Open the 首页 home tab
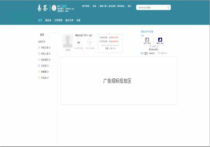Image resolution: width=210 pixels, height=147 pixels. click(40, 20)
